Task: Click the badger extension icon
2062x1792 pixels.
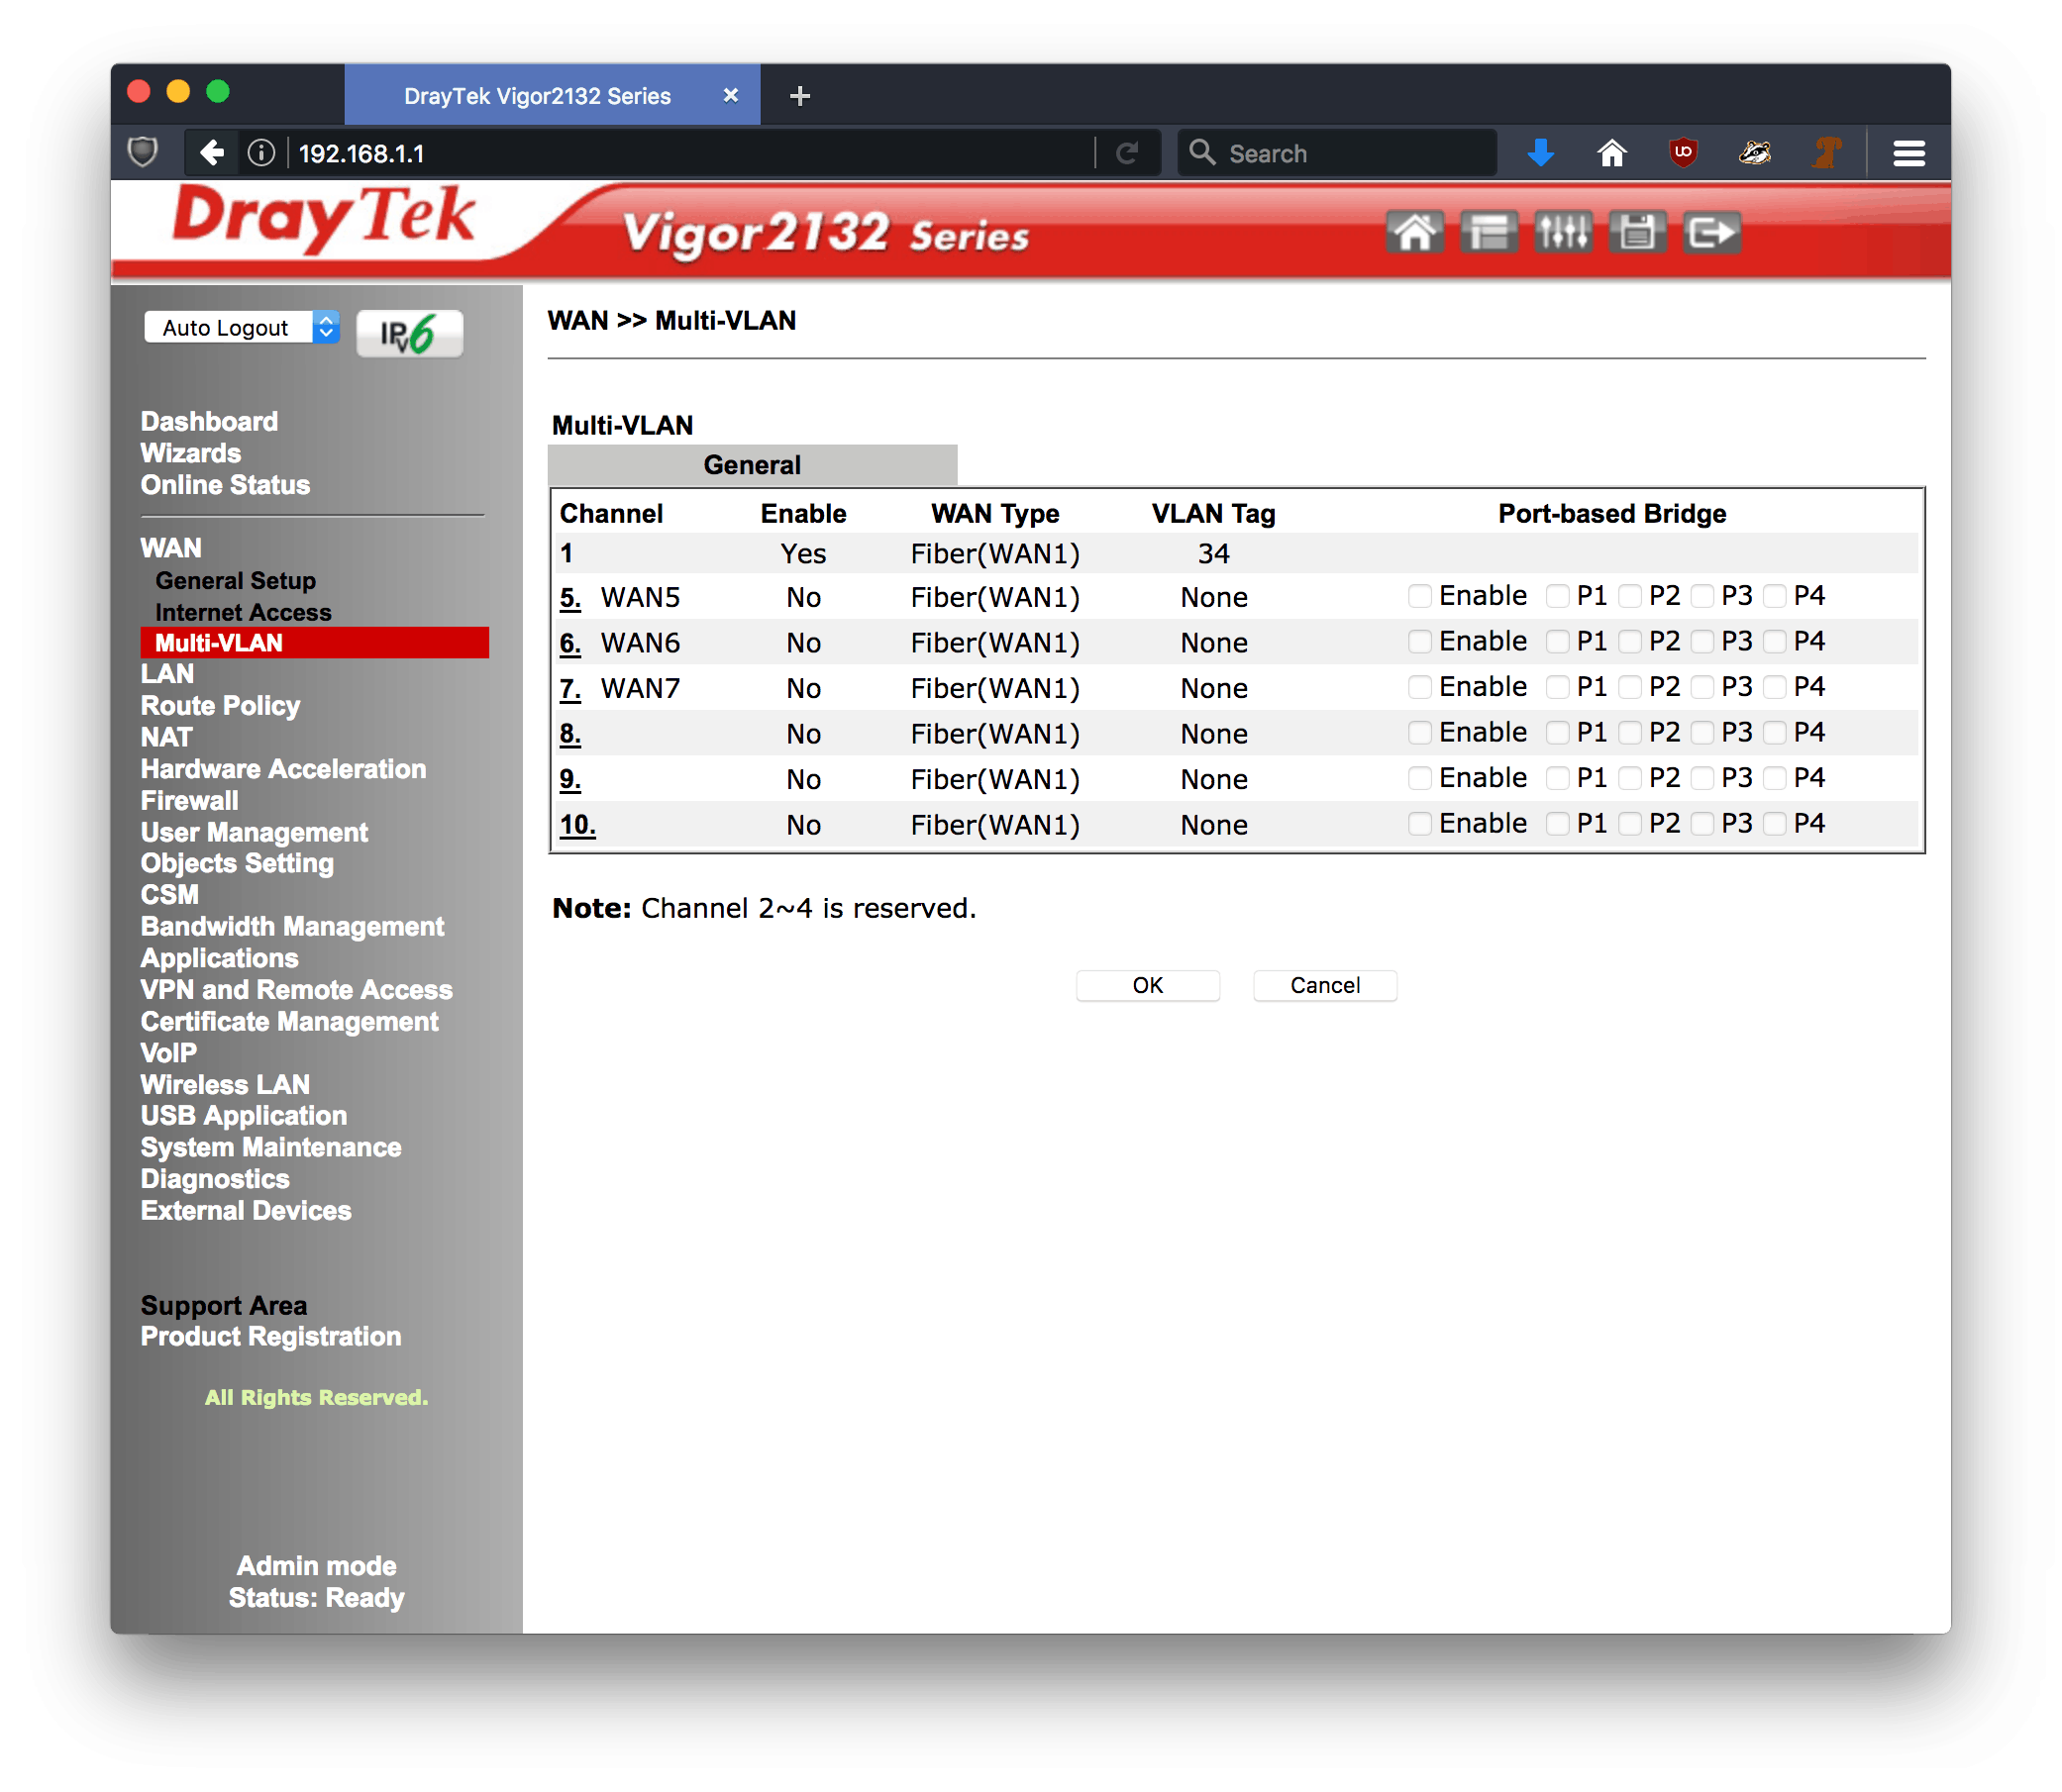Action: [1754, 153]
